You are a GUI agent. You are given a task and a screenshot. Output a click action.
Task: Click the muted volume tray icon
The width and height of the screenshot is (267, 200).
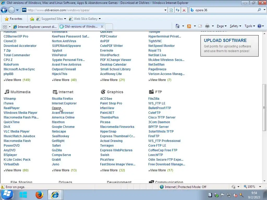235,195
